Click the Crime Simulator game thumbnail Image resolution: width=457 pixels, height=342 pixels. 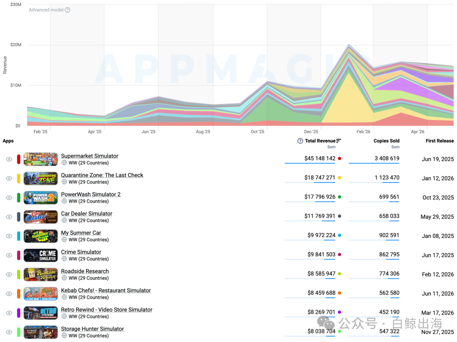[41, 255]
